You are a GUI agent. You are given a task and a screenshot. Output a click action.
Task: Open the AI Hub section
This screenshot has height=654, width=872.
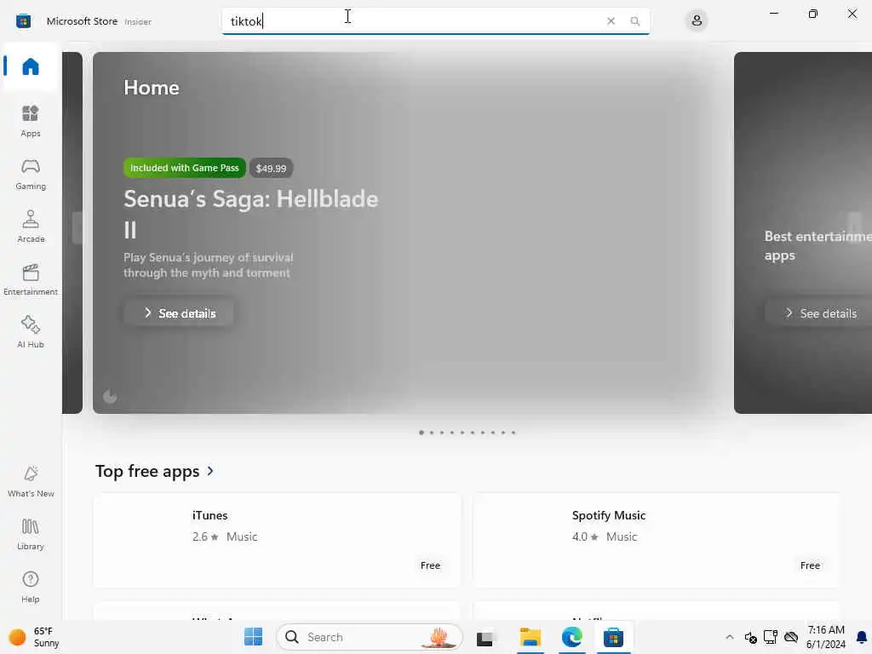tap(31, 332)
